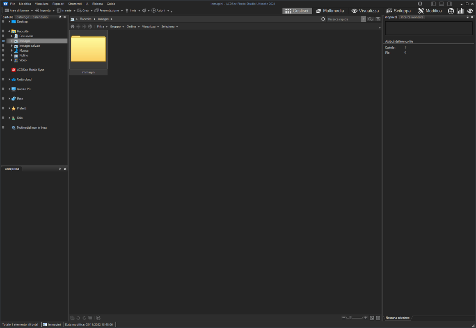Screen dimensions: 476x328
Task: Switch to the Catalogo tab
Action: [23, 17]
